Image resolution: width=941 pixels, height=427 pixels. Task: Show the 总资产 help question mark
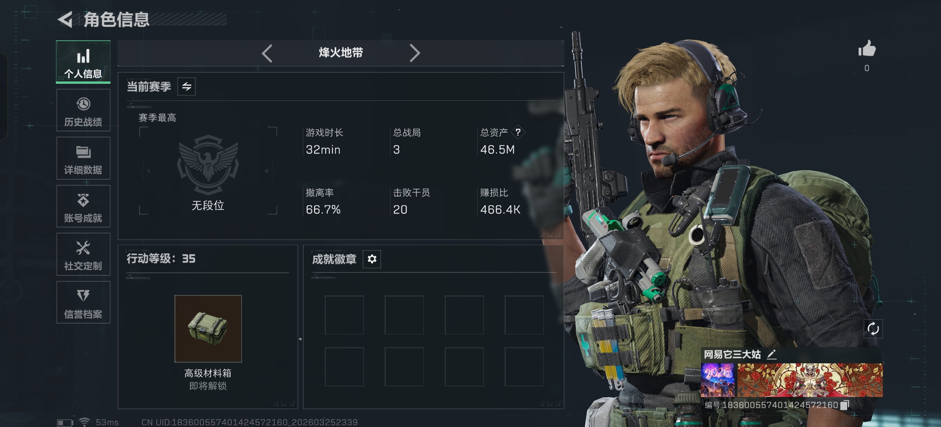click(518, 132)
